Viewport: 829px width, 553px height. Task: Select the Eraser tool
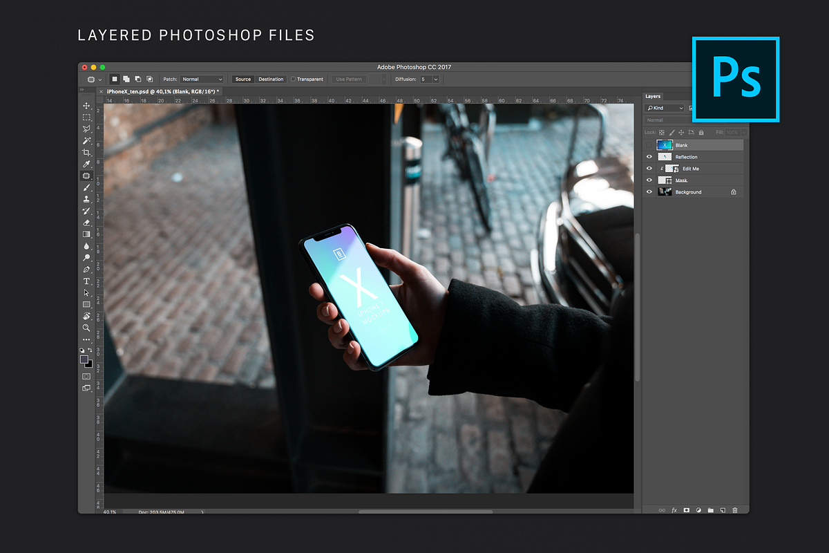point(86,223)
